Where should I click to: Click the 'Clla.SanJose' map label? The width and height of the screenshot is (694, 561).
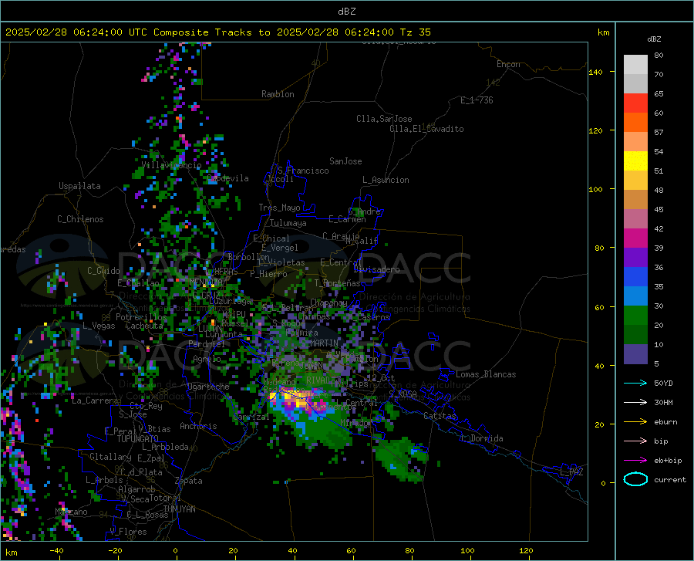pyautogui.click(x=384, y=119)
